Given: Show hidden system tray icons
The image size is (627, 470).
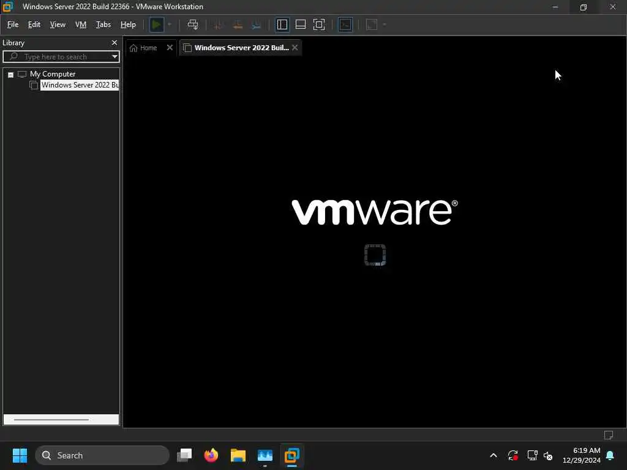Looking at the screenshot, I should (x=494, y=455).
